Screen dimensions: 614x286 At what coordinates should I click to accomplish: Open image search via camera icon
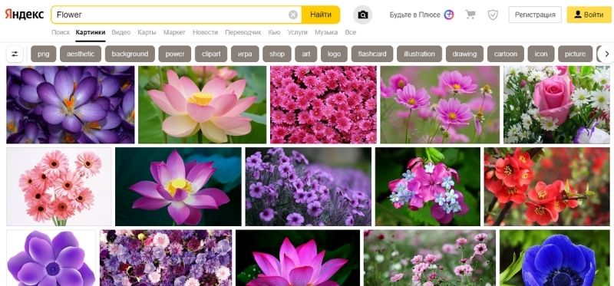[362, 15]
